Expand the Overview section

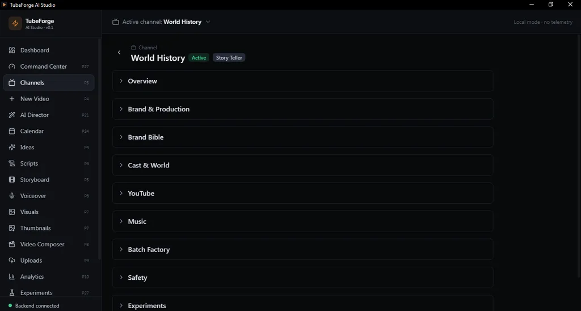tap(303, 81)
